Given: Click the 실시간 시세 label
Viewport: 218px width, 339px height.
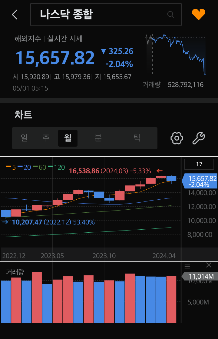Looking at the screenshot, I should click(x=65, y=39).
